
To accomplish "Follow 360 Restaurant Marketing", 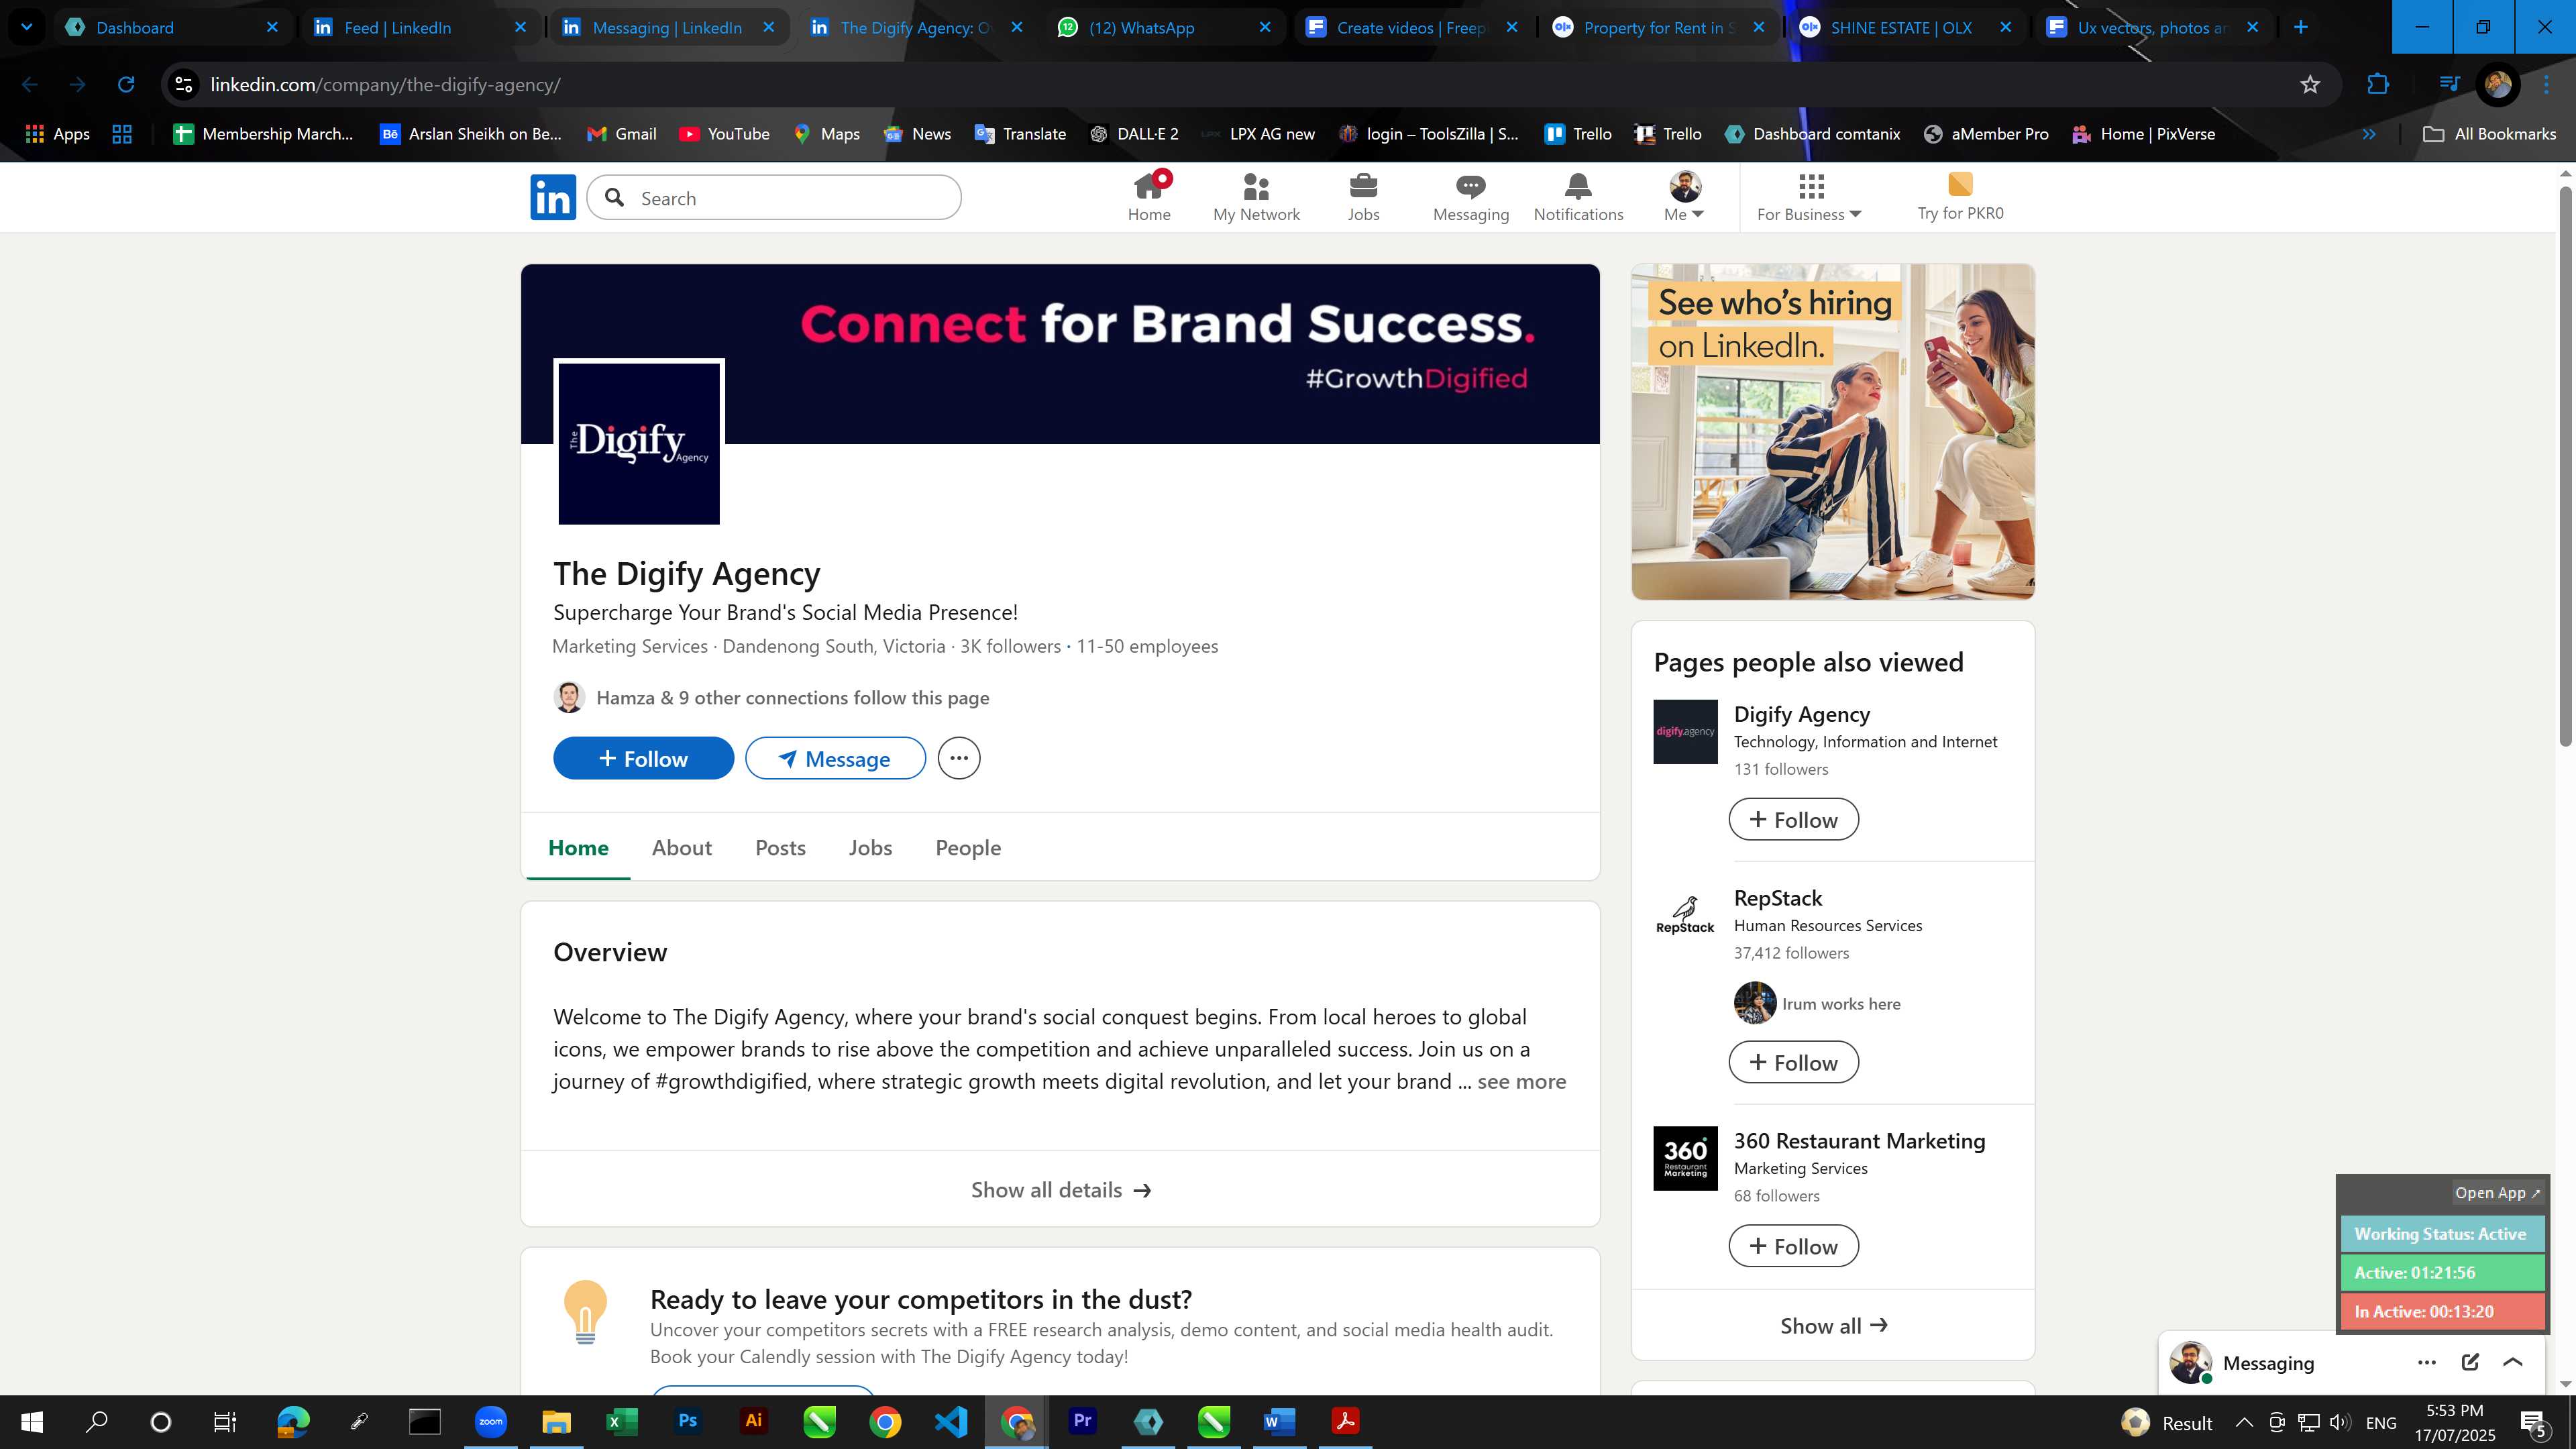I will (x=1793, y=1246).
